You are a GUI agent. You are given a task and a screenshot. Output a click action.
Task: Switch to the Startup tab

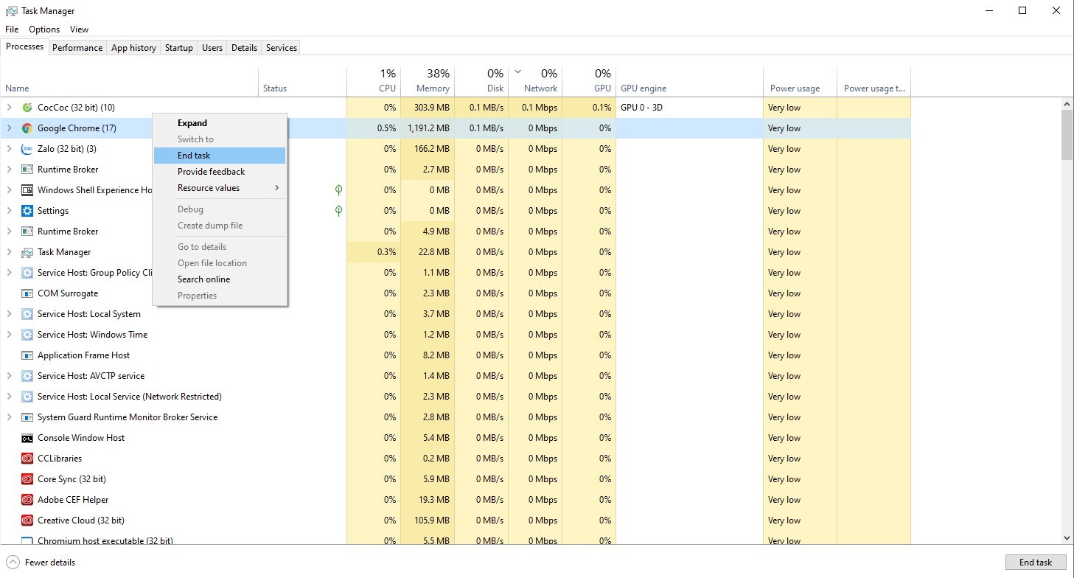178,47
